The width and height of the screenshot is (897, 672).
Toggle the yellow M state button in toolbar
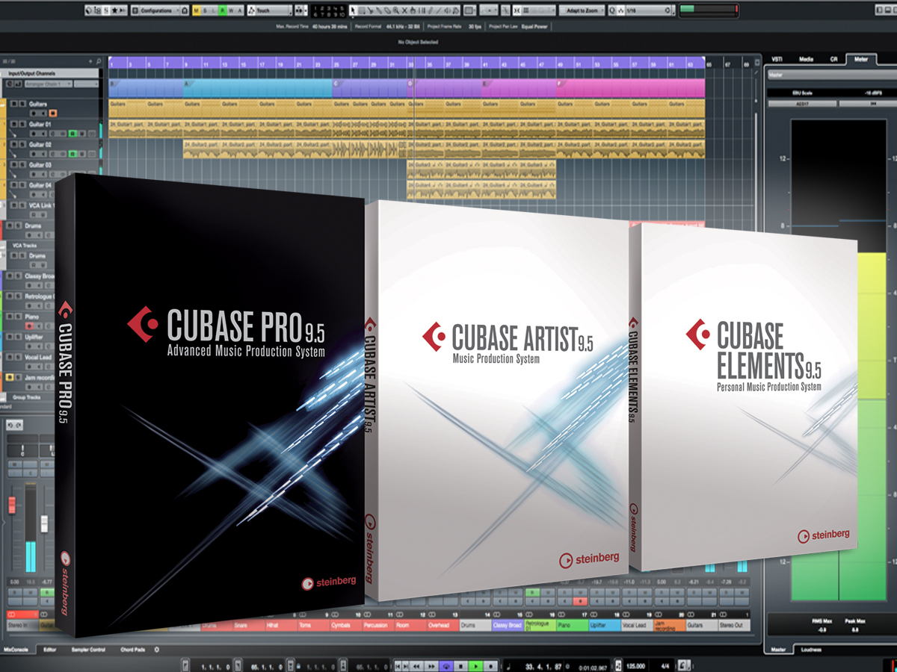click(x=197, y=10)
